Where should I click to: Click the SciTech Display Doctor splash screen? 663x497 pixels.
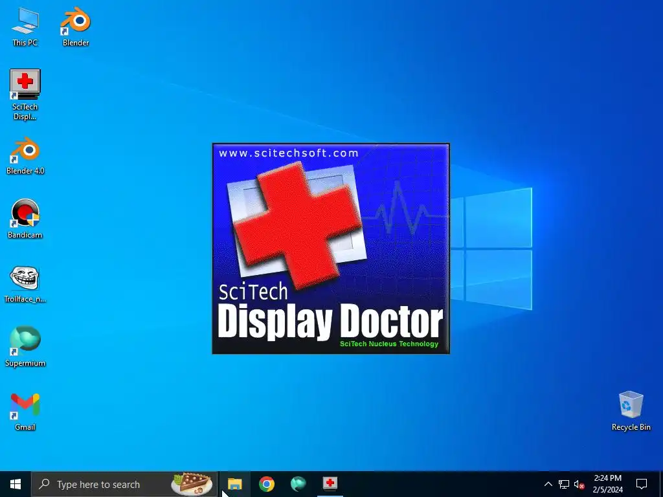tap(331, 248)
